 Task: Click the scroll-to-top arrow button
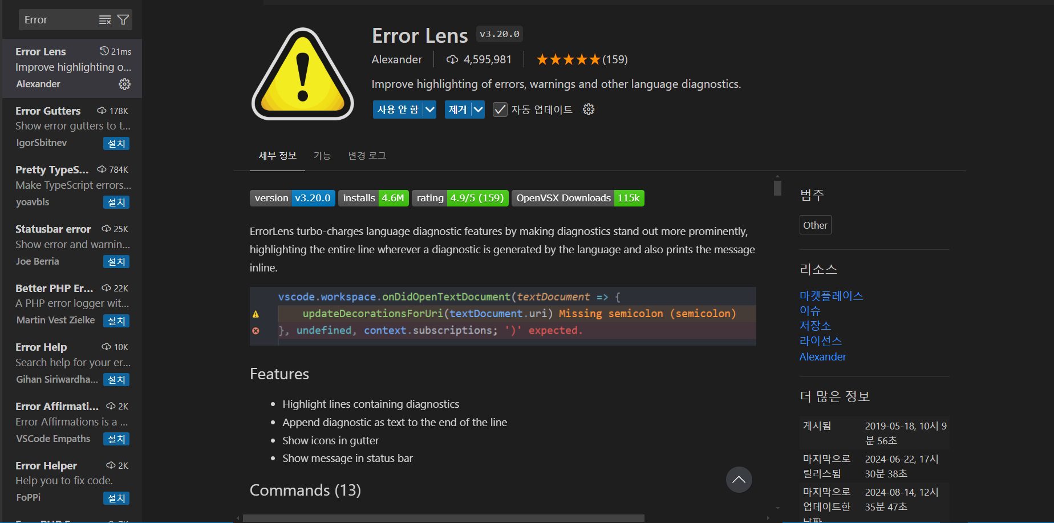[x=739, y=480]
